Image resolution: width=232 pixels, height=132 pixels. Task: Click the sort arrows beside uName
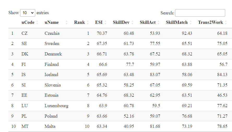[x=67, y=22]
